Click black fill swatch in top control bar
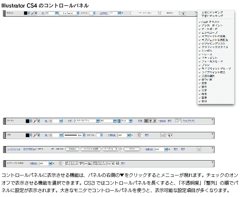 (25, 13)
